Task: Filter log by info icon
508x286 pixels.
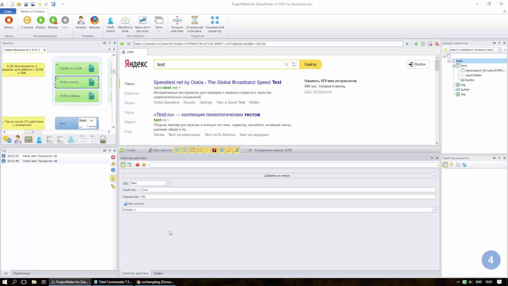Action: click(113, 170)
